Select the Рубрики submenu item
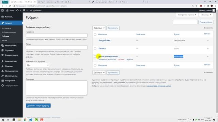Image resolution: width=218 pixels, height=122 pixels. tap(5, 36)
